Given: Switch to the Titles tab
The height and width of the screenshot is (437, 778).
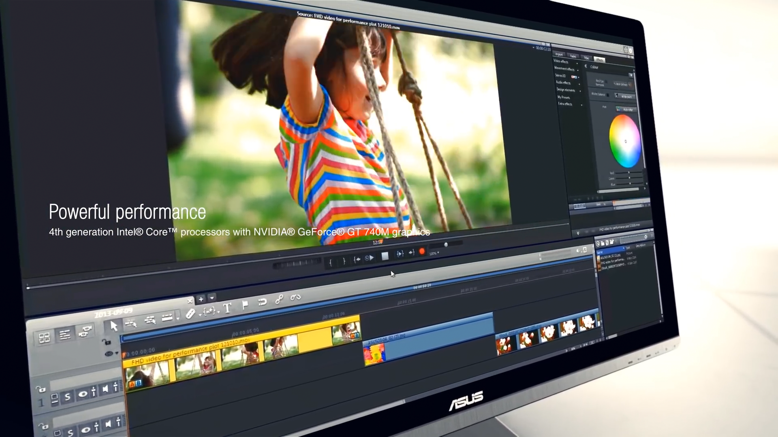Looking at the screenshot, I should click(586, 58).
